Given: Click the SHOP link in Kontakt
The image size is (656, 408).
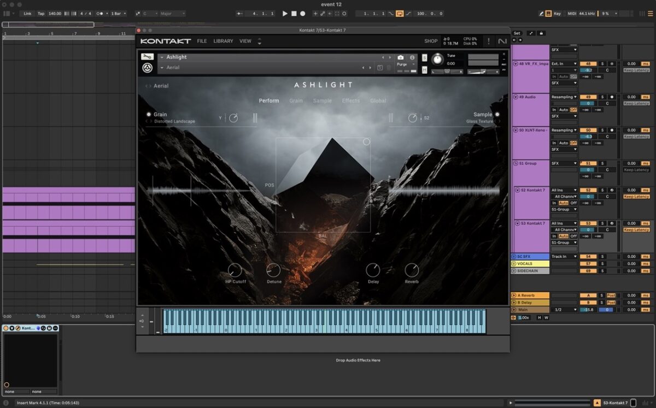Looking at the screenshot, I should [431, 41].
